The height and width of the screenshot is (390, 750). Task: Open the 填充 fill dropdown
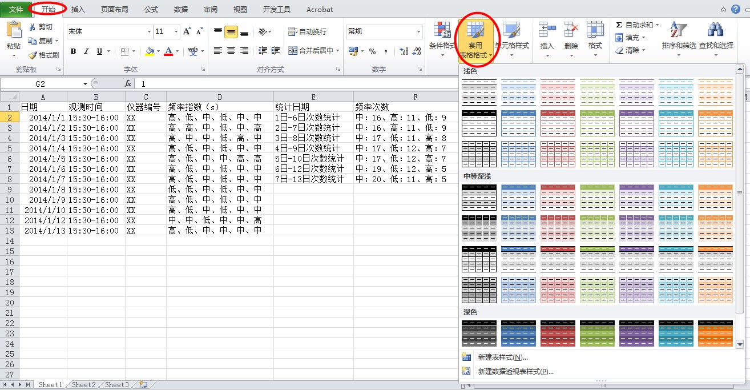point(630,38)
